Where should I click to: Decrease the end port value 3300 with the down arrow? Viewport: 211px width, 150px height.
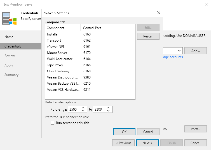[x=108, y=111]
